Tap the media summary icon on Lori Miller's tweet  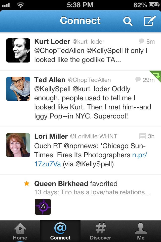tap(143, 136)
